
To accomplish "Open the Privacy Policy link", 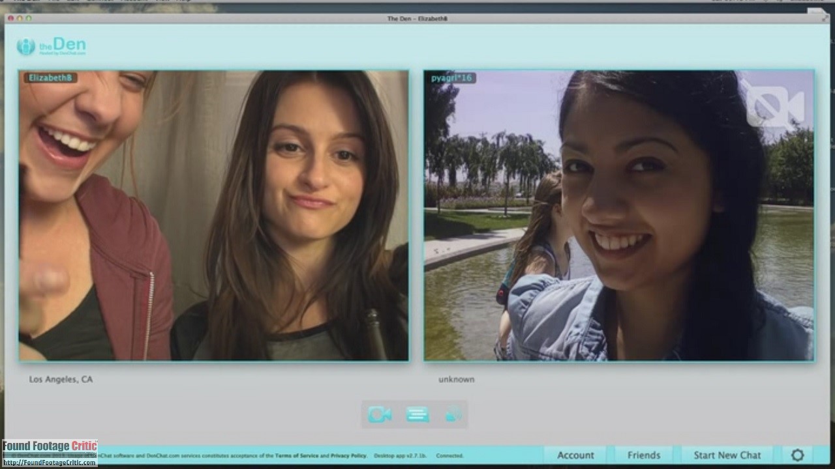I will pyautogui.click(x=348, y=456).
